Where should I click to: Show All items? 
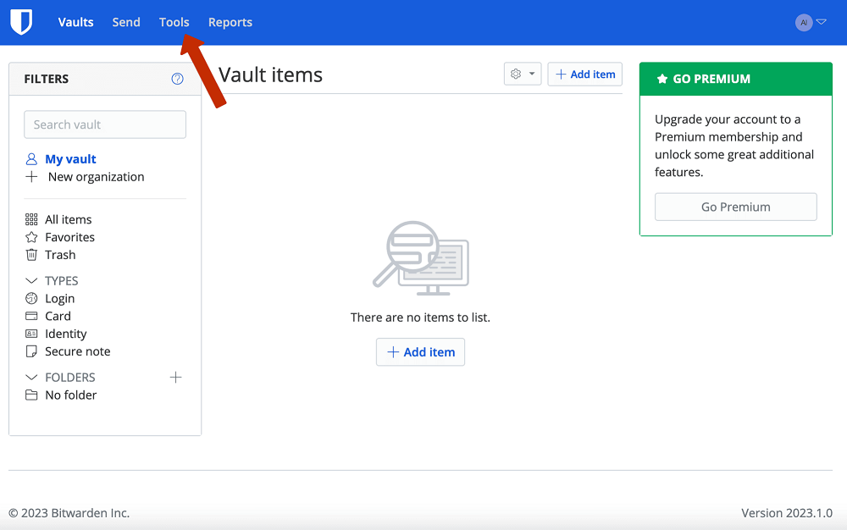tap(68, 219)
